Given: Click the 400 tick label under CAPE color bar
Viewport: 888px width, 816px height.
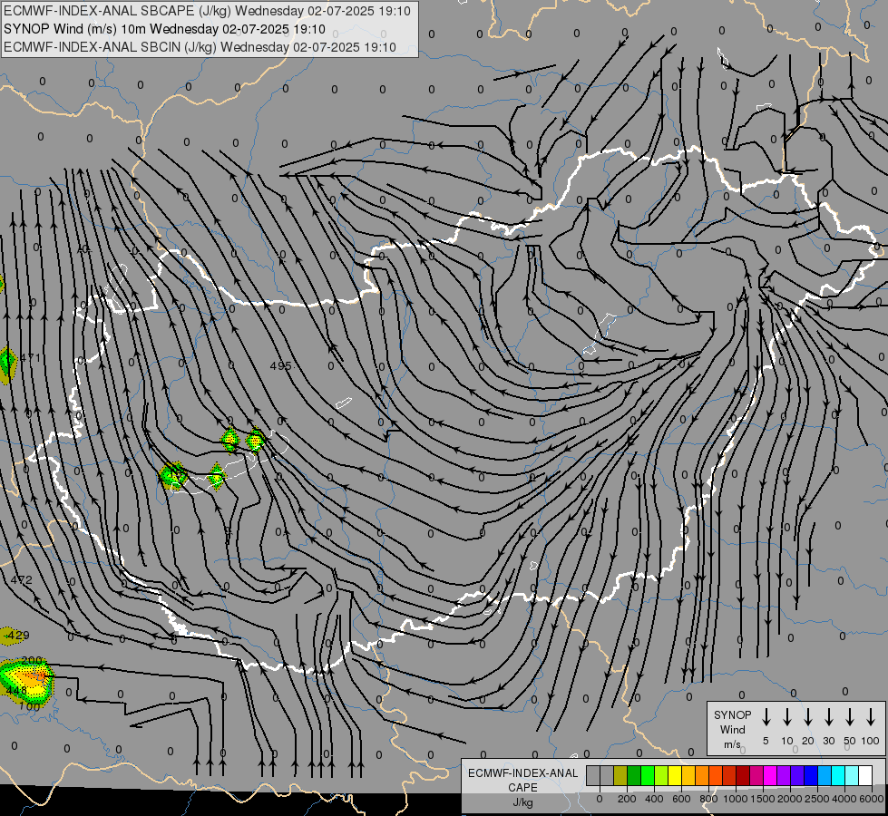Looking at the screenshot, I should 654,799.
